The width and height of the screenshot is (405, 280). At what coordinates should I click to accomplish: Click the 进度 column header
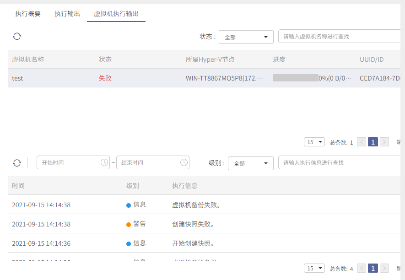point(279,59)
